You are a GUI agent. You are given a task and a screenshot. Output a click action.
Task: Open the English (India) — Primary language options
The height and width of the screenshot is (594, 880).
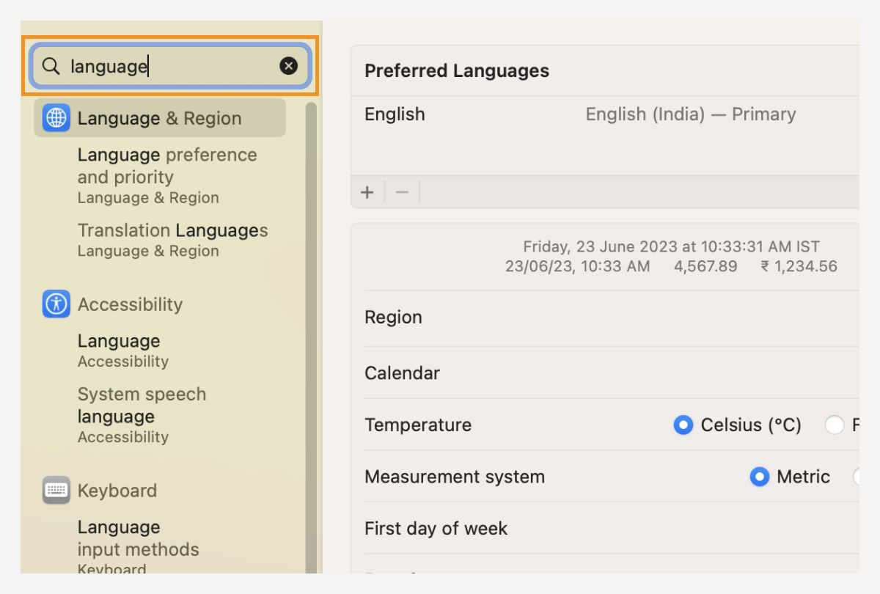click(x=690, y=114)
